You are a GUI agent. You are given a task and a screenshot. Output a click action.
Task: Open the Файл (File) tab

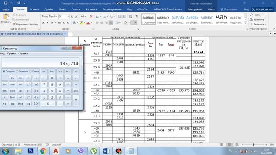point(6,9)
